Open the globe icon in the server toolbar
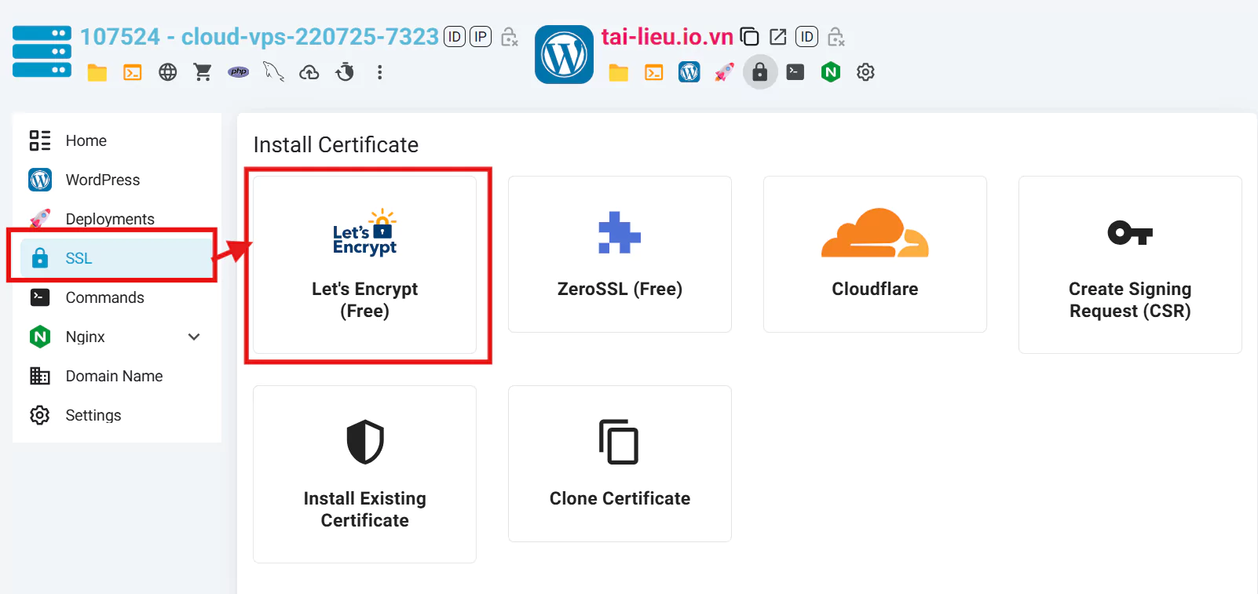This screenshot has height=594, width=1258. pos(167,72)
